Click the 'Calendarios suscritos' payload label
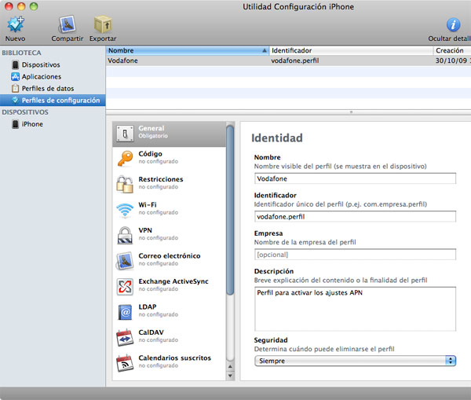Screen dimensions: 471x400 pyautogui.click(x=174, y=358)
